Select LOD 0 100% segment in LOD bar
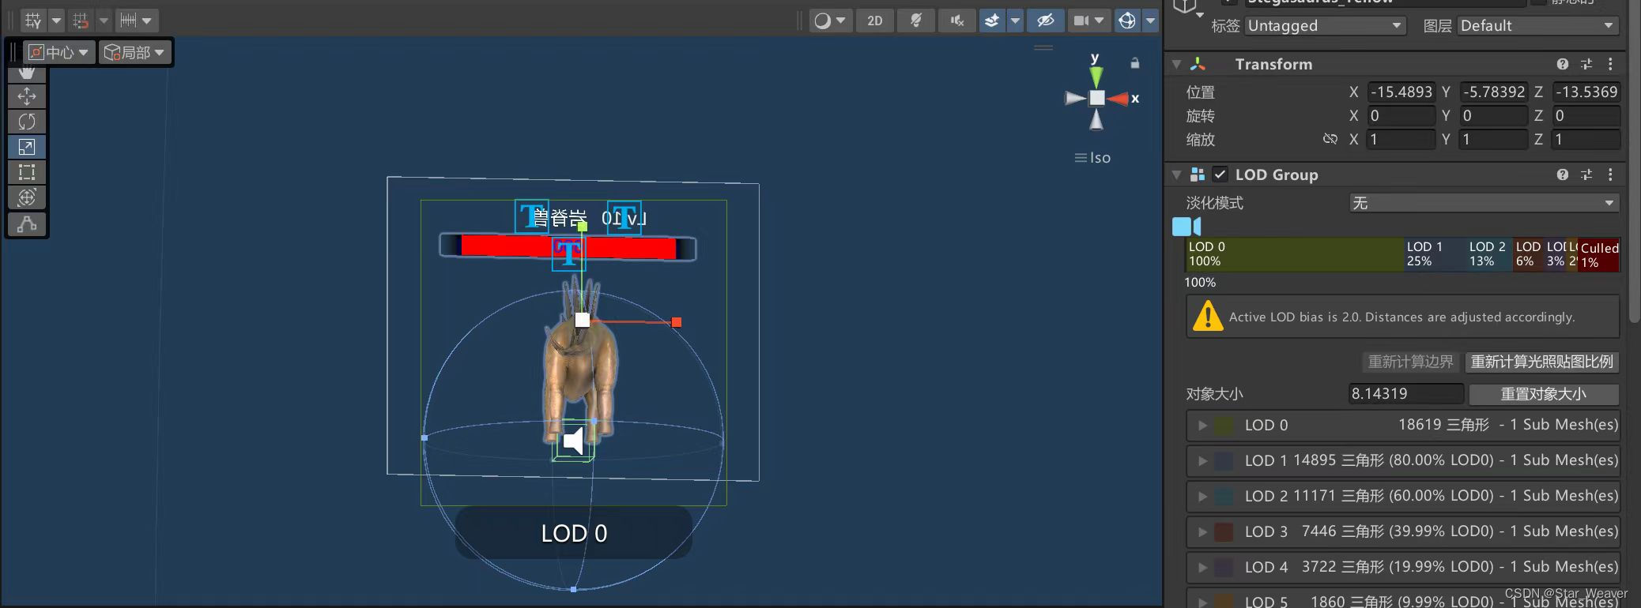The width and height of the screenshot is (1641, 608). (x=1295, y=254)
